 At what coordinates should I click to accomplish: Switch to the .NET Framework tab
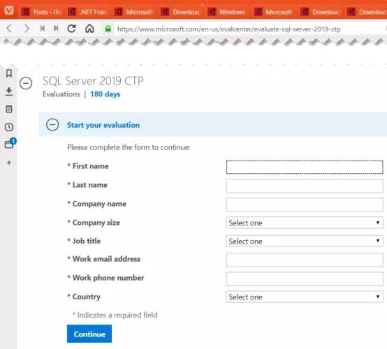pos(87,12)
